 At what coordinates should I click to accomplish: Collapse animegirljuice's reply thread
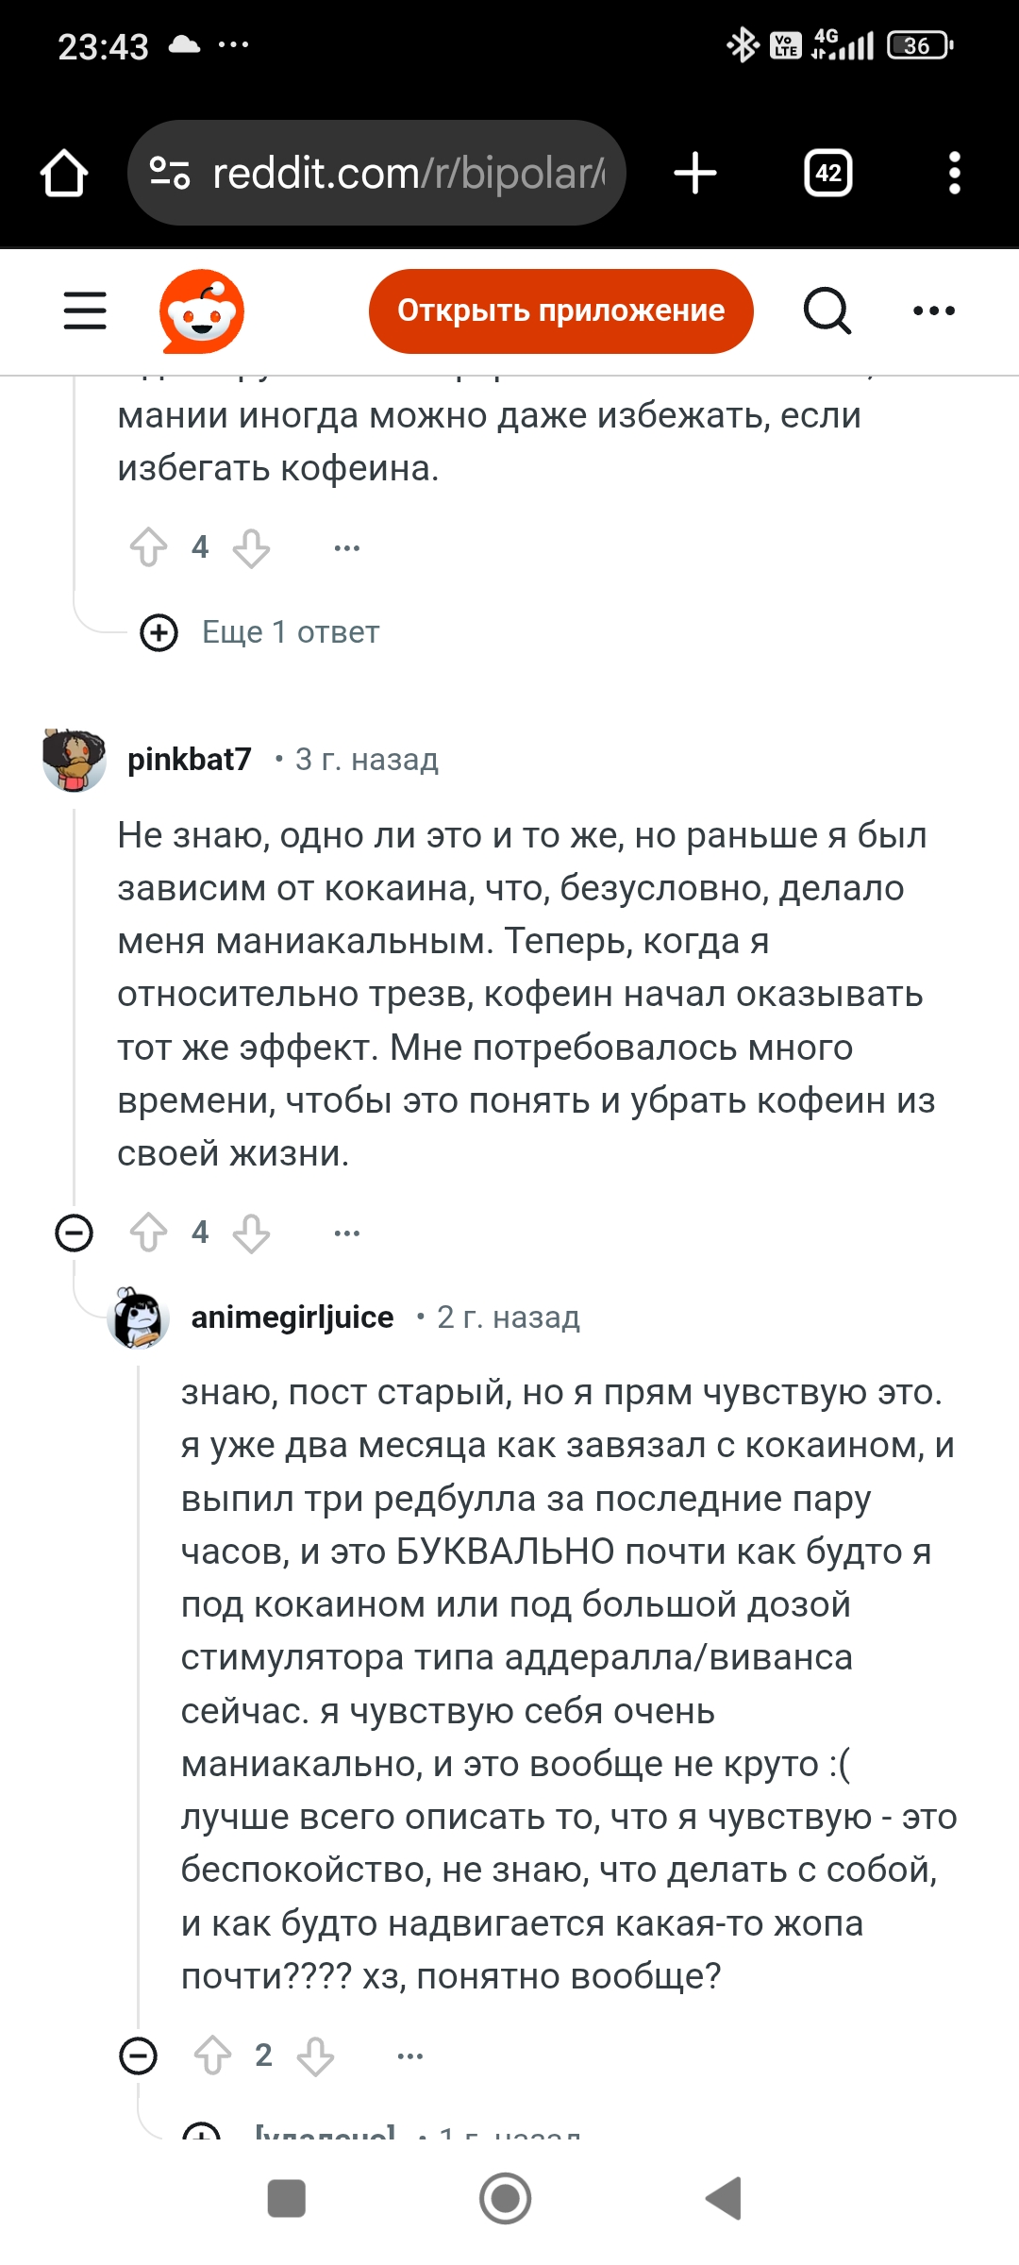(x=139, y=2055)
